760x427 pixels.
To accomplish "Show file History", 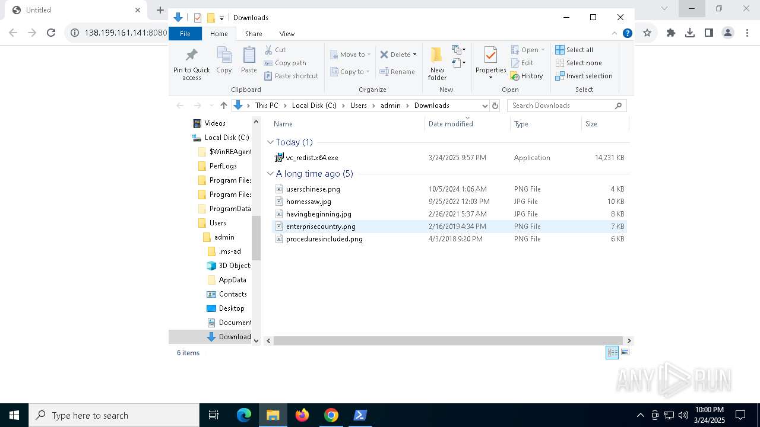I will tap(527, 76).
